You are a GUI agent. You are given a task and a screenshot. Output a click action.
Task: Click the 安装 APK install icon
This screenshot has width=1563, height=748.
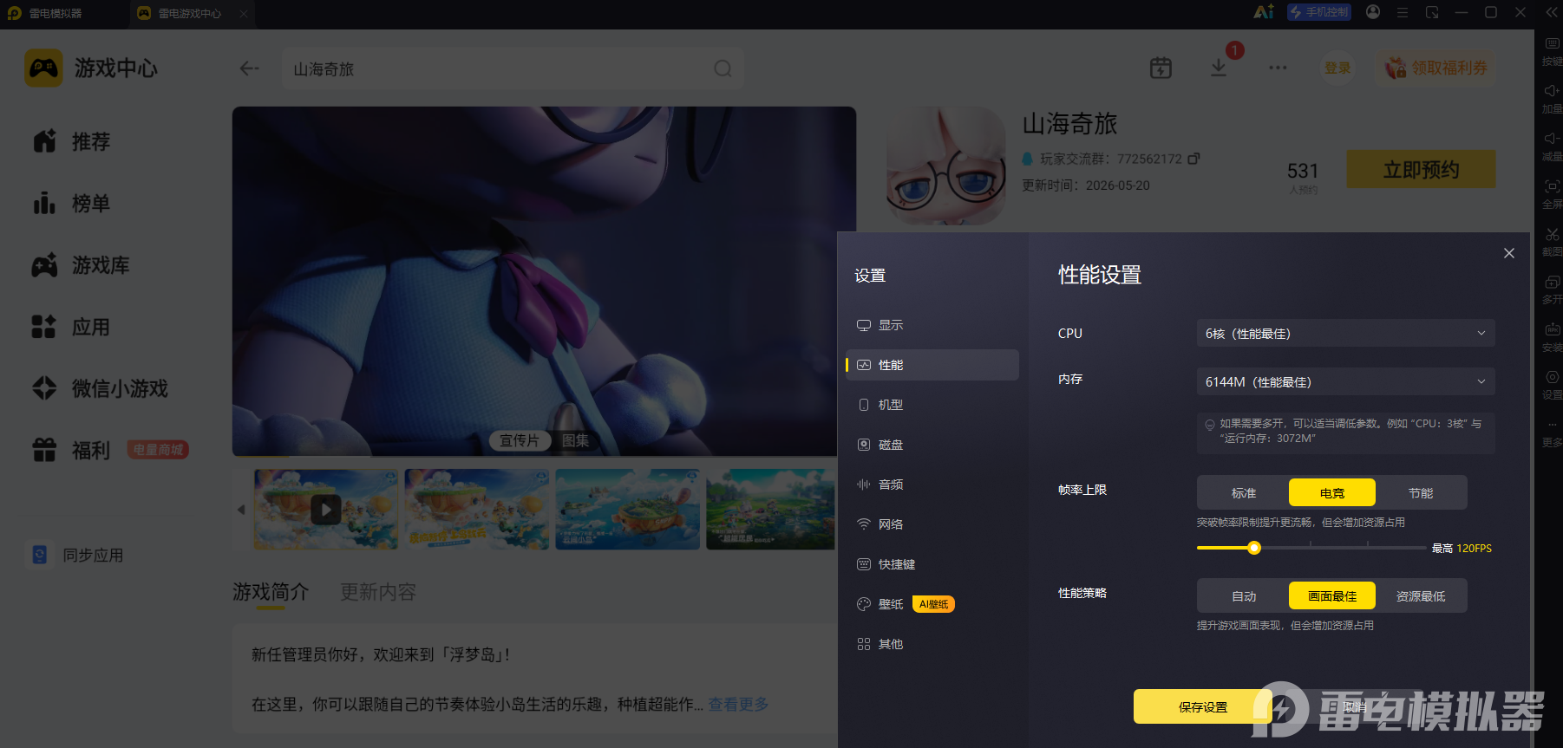coord(1552,337)
